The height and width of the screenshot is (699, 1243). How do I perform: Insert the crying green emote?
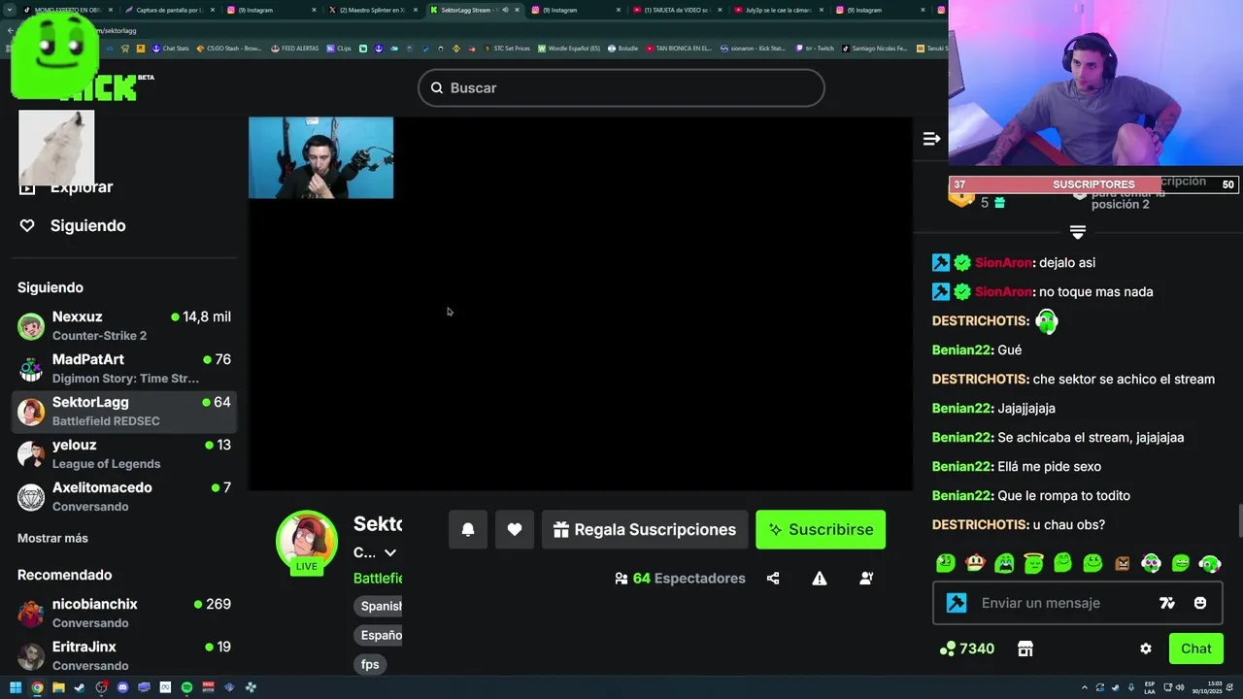1004,563
